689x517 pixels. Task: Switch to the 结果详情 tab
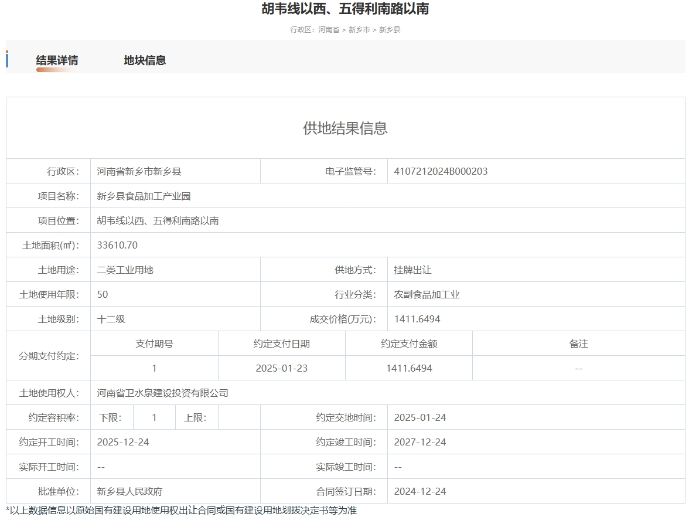point(57,60)
